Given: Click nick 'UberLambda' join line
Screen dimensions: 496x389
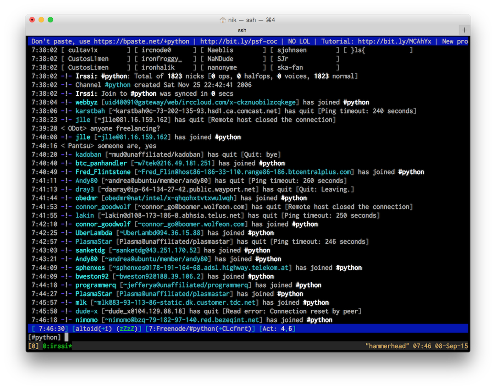Looking at the screenshot, I should 94,233.
